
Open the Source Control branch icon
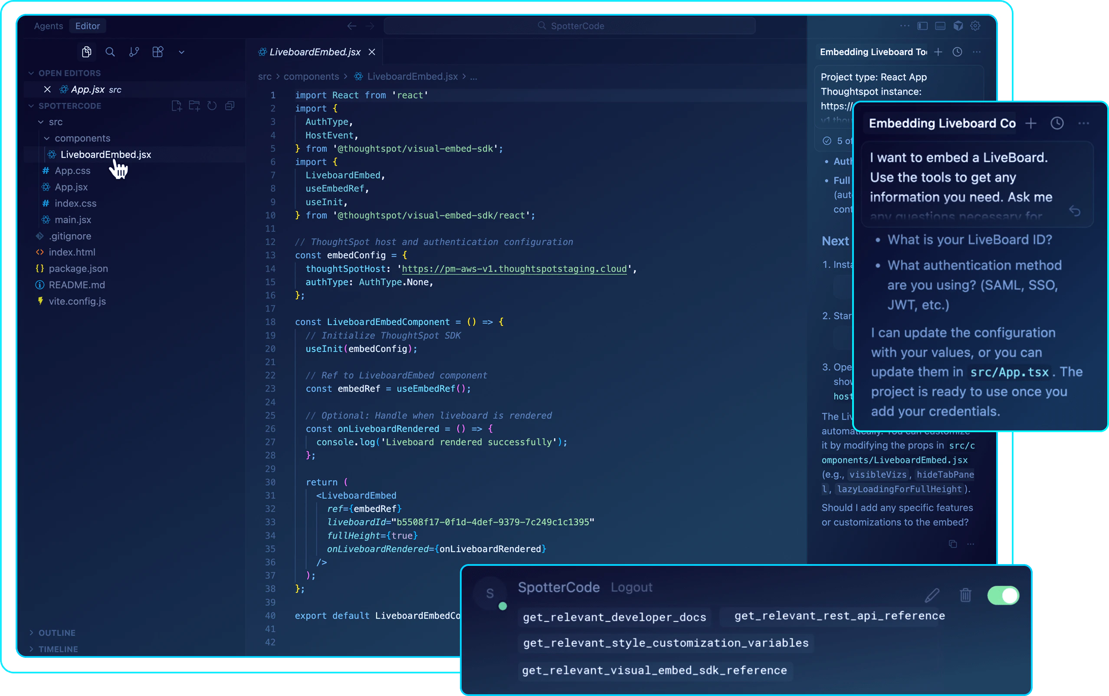134,52
